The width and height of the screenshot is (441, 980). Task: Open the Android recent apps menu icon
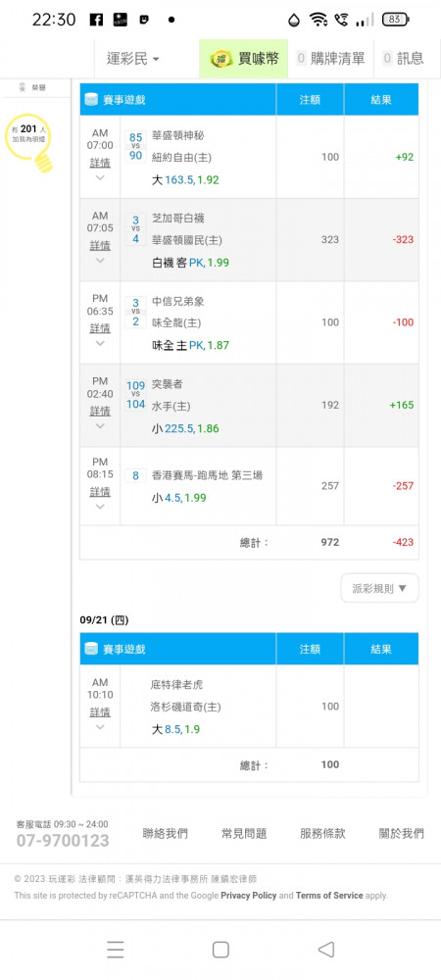(115, 950)
